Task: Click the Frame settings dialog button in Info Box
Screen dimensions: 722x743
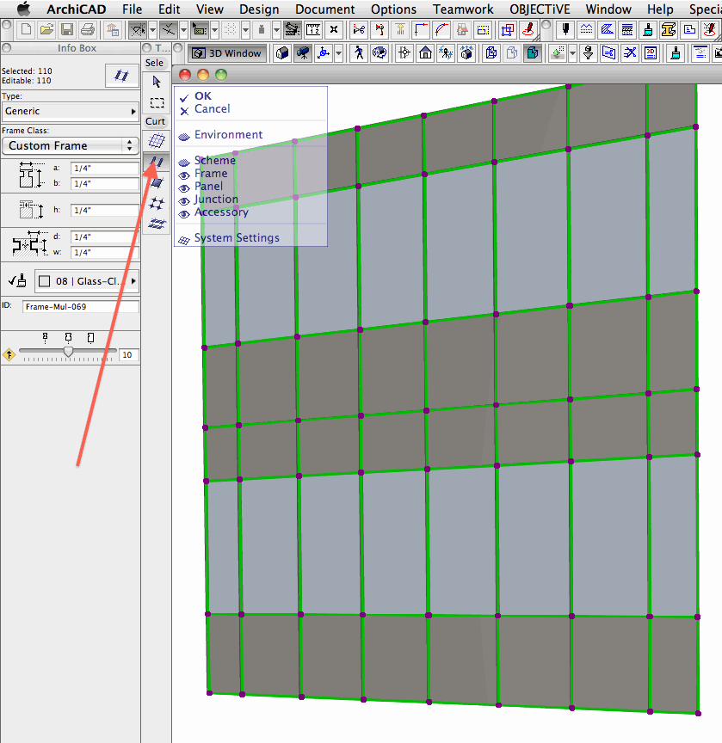Action: click(x=121, y=76)
